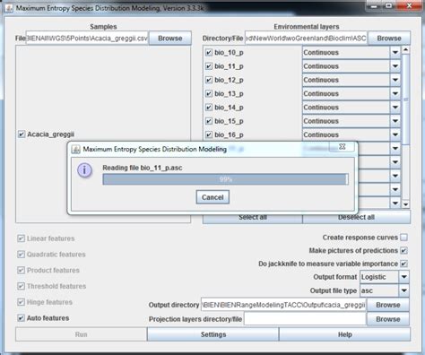
Task: Click the Run button
Action: pos(81,334)
